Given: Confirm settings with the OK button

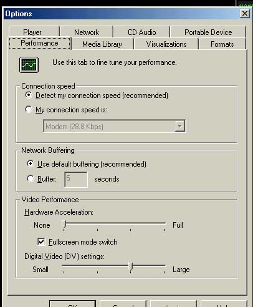Looking at the screenshot, I should click(72, 304).
